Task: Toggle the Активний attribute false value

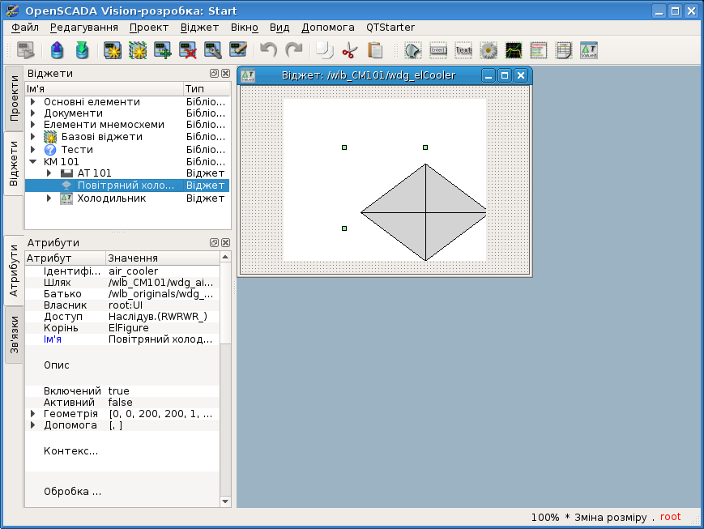Action: tap(120, 402)
